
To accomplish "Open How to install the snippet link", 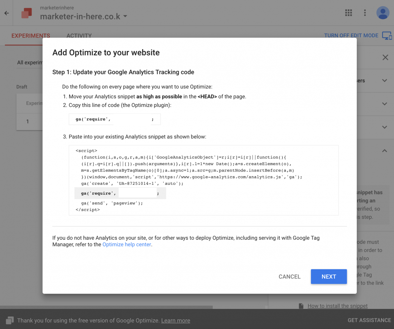I will coord(337,306).
